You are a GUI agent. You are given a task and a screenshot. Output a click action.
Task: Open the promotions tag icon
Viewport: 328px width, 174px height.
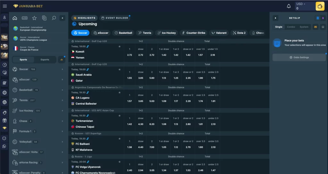coord(4,112)
